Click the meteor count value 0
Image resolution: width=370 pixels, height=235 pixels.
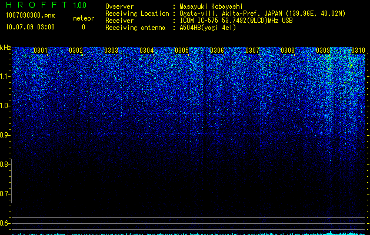[x=84, y=27]
